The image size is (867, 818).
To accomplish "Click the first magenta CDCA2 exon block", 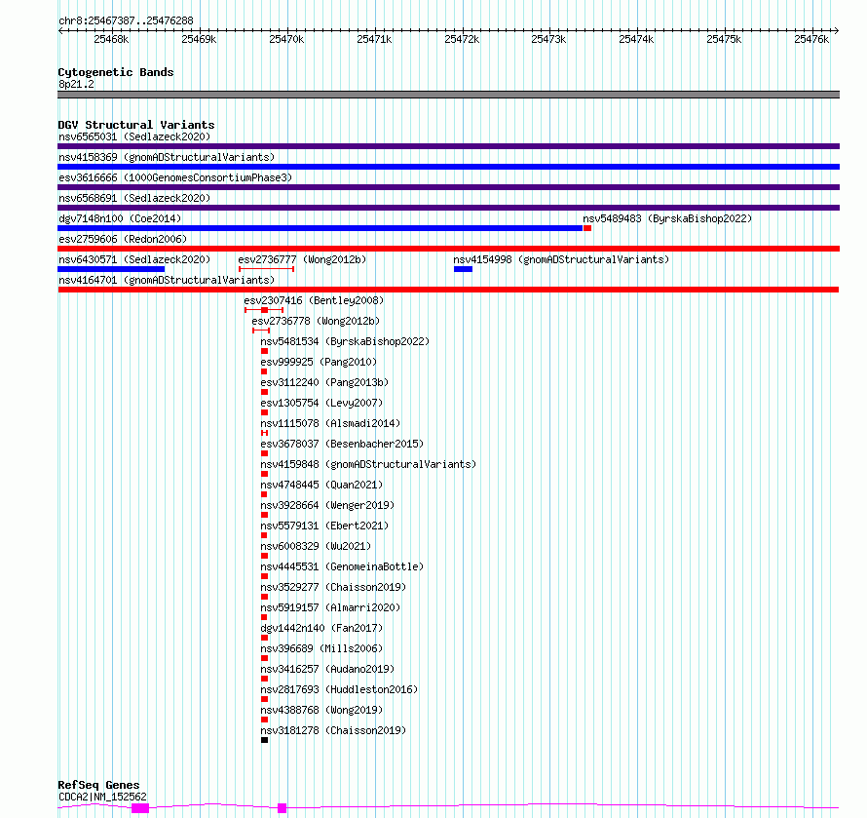I will click(x=140, y=808).
